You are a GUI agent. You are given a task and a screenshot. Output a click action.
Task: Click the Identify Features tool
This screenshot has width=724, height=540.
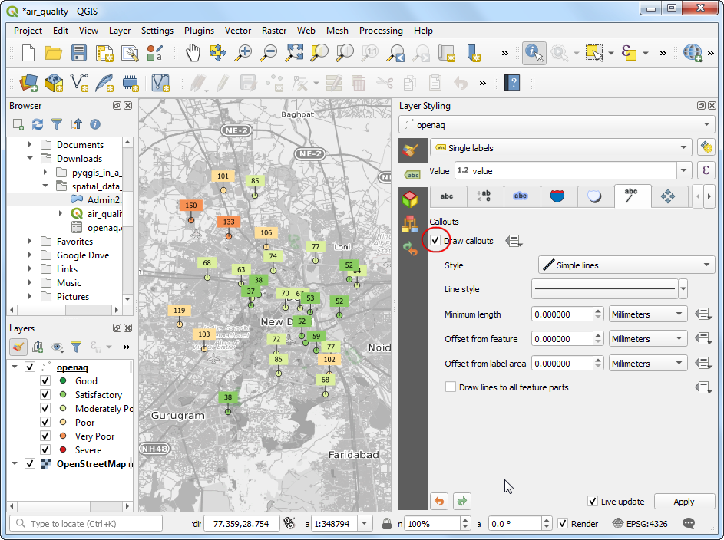534,53
